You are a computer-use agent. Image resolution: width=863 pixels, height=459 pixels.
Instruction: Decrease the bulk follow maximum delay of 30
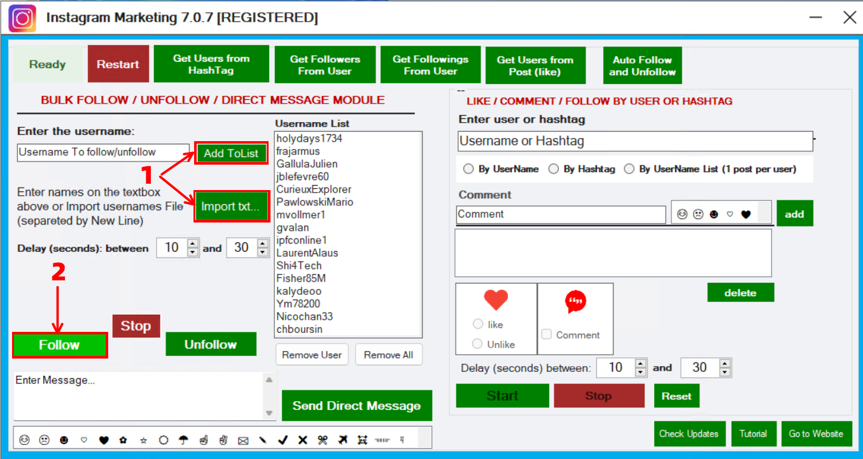pos(263,252)
